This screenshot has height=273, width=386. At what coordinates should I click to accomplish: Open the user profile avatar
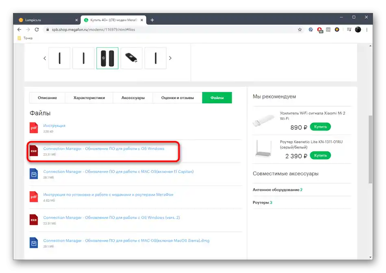[x=358, y=30]
